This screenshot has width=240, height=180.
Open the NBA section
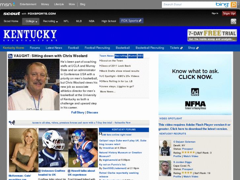tap(91, 21)
